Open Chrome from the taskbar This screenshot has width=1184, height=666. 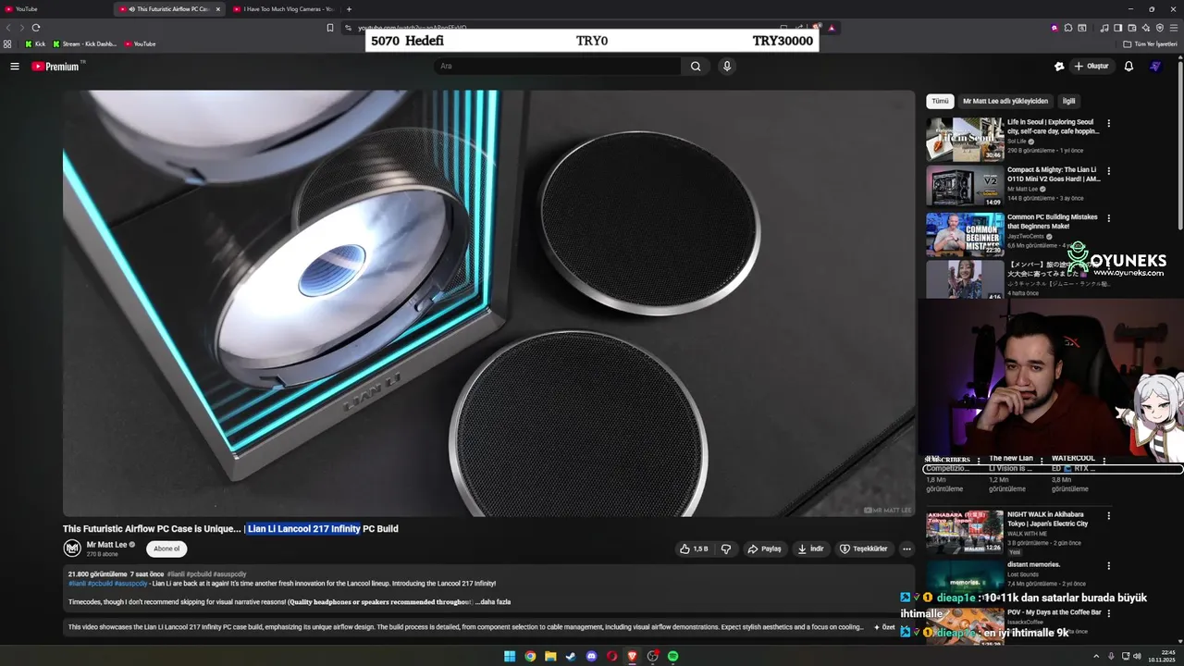pyautogui.click(x=530, y=657)
